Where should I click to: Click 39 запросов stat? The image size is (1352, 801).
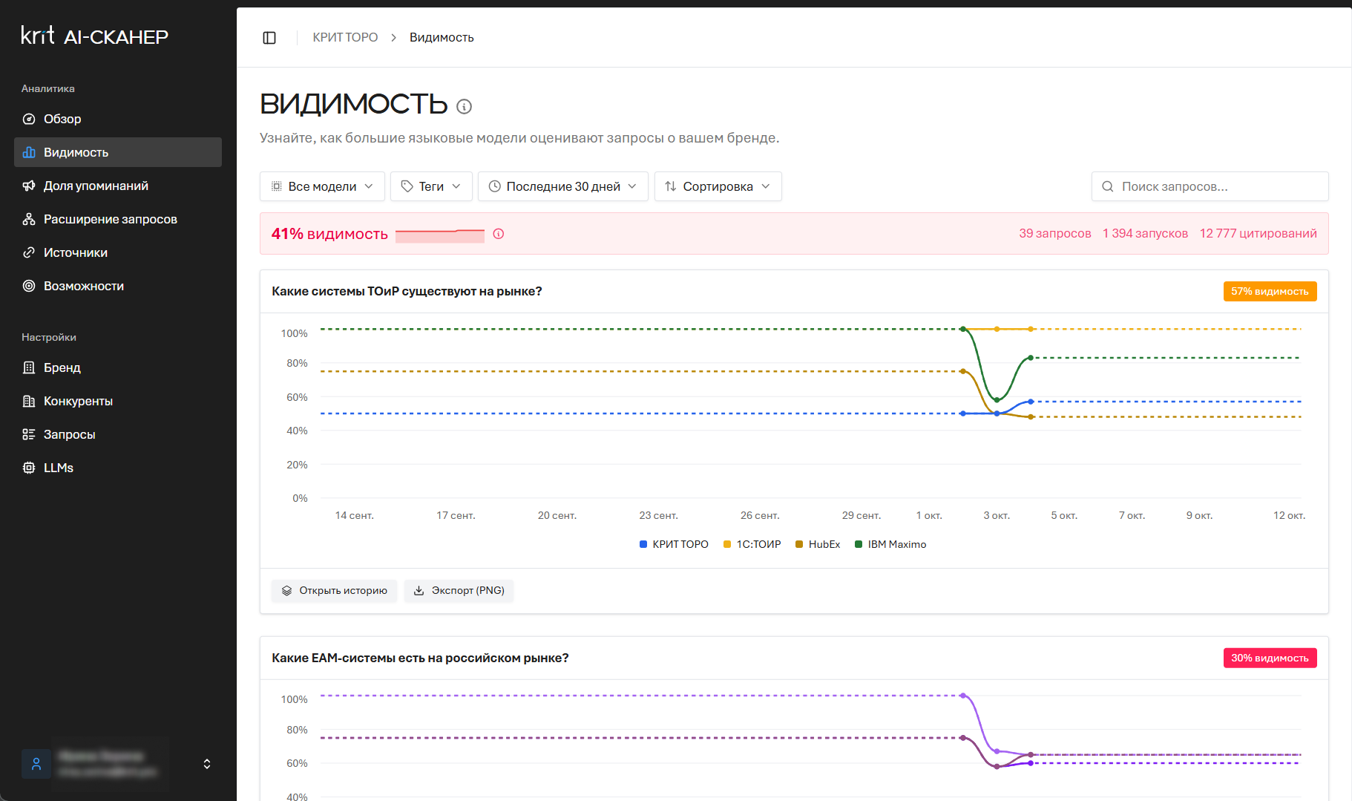tap(1054, 234)
